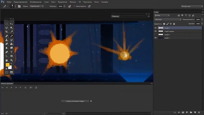Viewport: 204px width, 115px height.
Task: Select the Rectangle shape tool
Action: [11, 56]
